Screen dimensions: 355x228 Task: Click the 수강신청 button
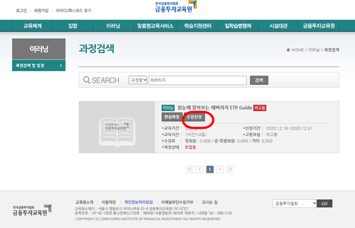point(194,117)
